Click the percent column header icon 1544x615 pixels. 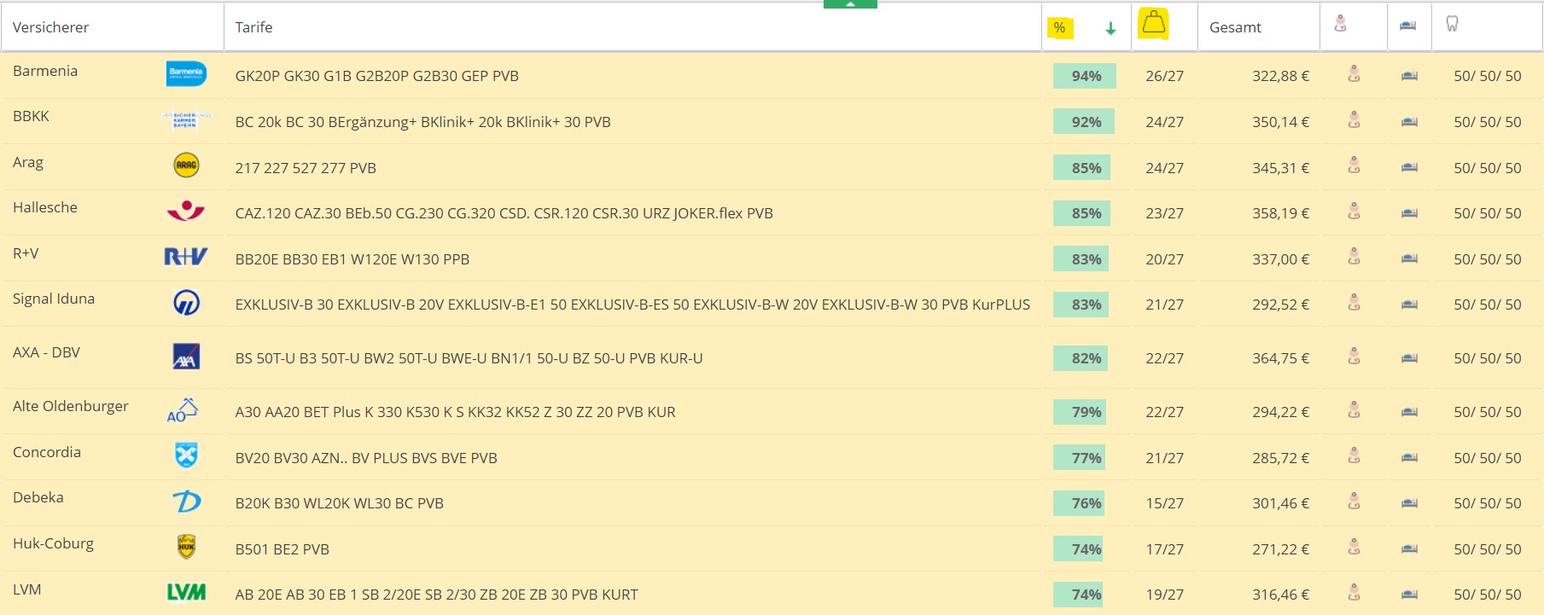1059,27
